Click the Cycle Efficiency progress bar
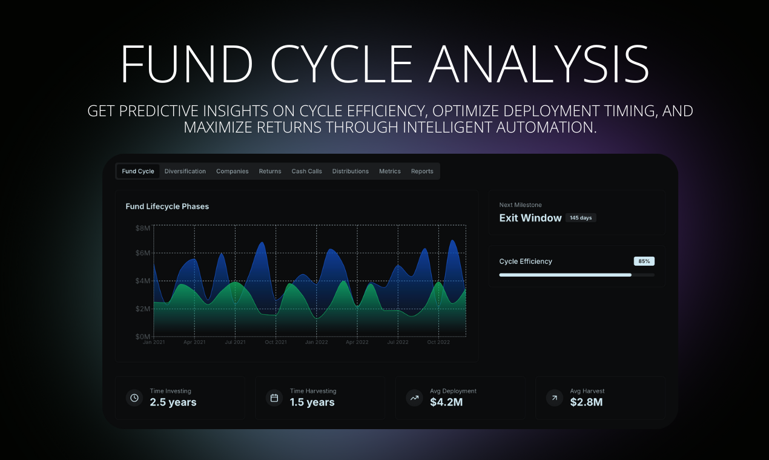 pos(577,275)
